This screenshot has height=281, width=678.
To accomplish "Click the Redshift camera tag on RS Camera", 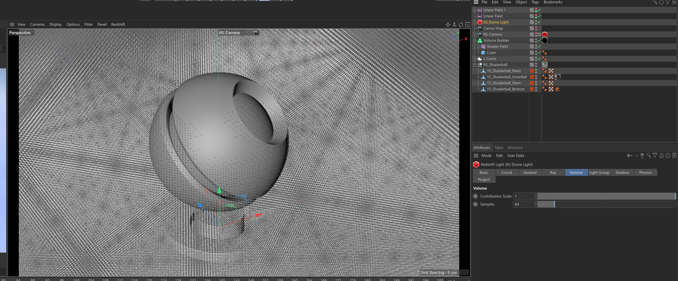I will click(545, 34).
